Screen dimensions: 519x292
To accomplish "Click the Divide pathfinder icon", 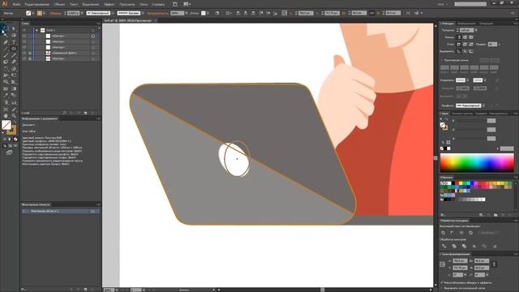I will [x=444, y=246].
